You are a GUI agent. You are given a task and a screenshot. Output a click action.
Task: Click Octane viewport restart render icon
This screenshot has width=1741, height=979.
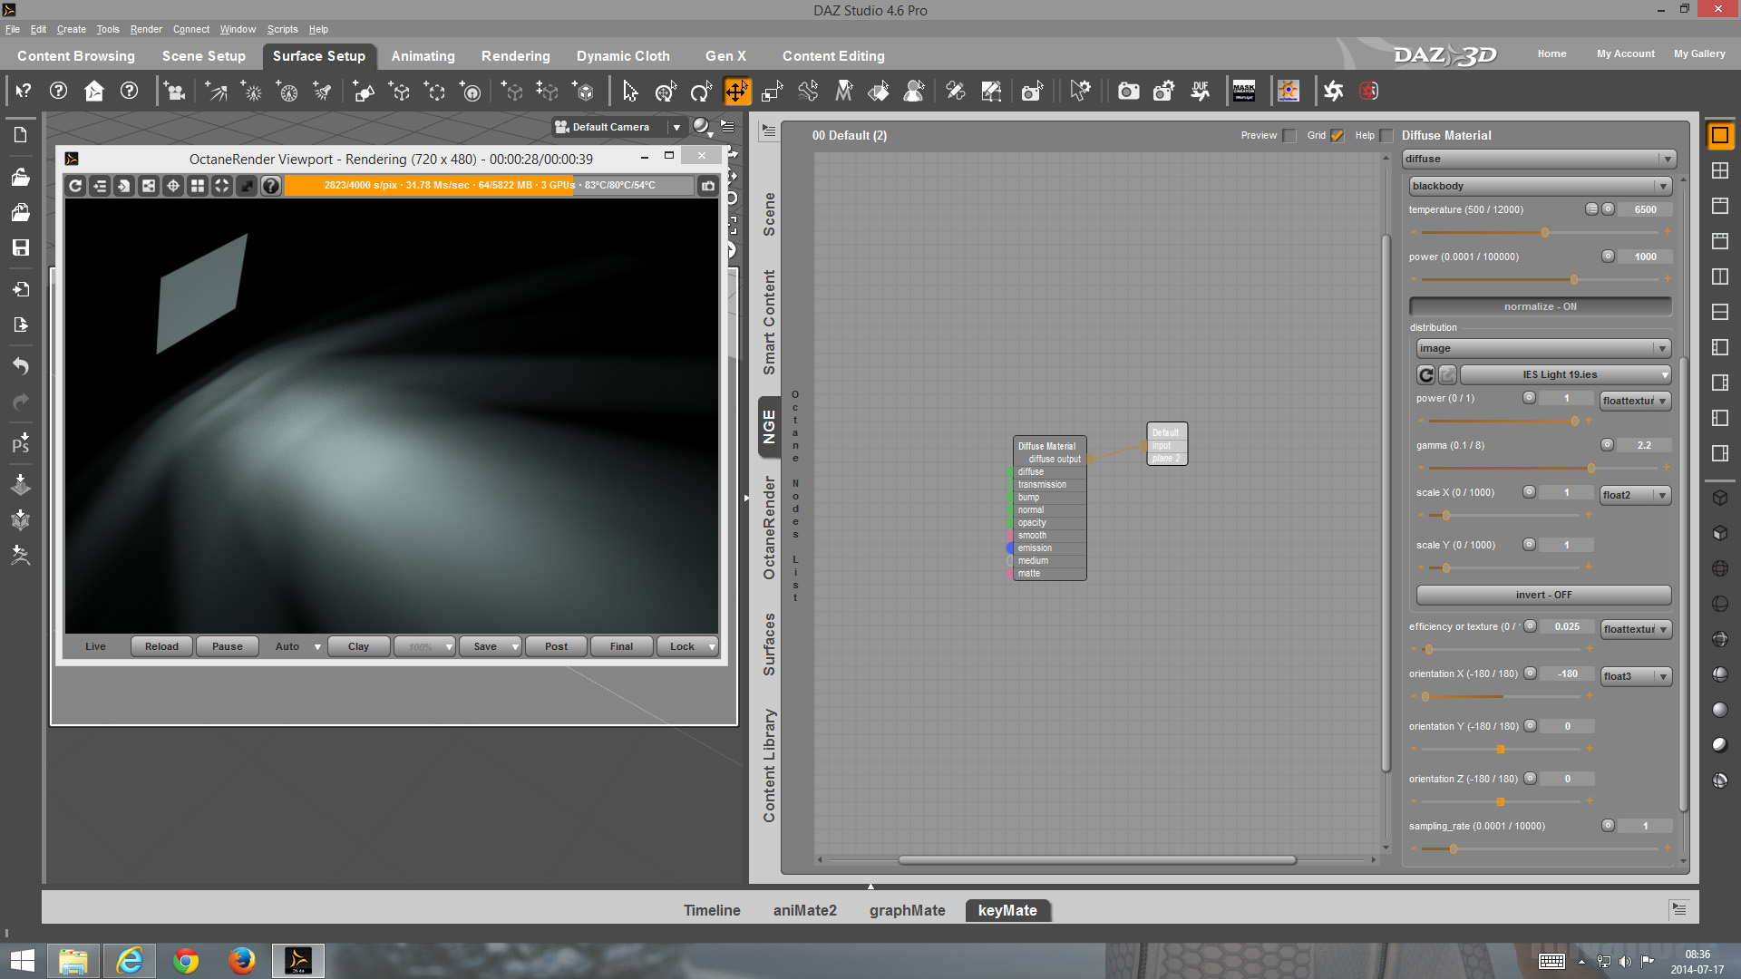(76, 186)
